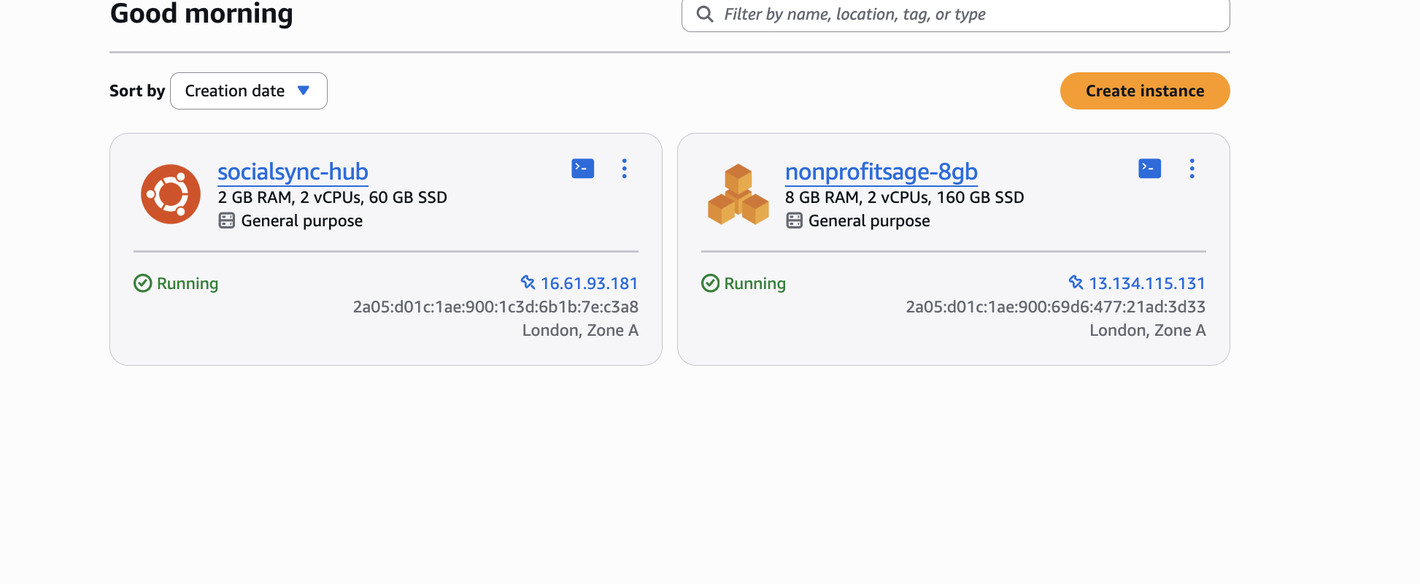Open terminal for nonprofitsage-8gb instance
This screenshot has height=584, width=1420.
click(x=1149, y=169)
